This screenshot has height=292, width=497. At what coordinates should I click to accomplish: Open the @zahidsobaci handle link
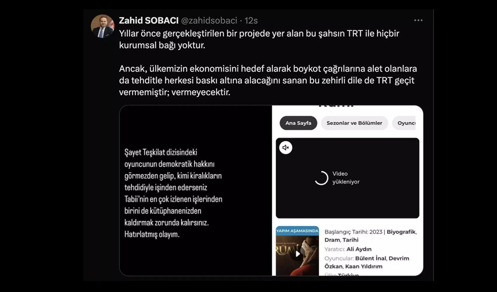[x=209, y=21]
